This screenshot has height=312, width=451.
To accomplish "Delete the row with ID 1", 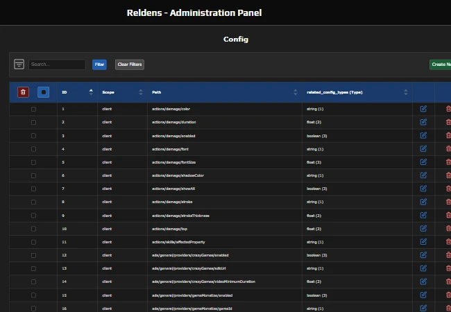I will click(x=448, y=109).
